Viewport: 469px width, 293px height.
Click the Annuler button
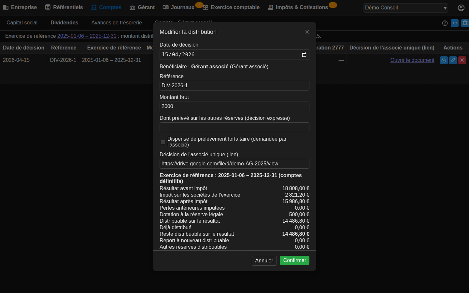pos(264,261)
